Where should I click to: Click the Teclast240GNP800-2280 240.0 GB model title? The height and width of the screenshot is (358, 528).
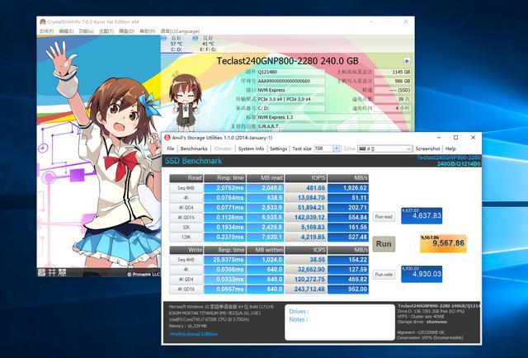[x=287, y=61]
